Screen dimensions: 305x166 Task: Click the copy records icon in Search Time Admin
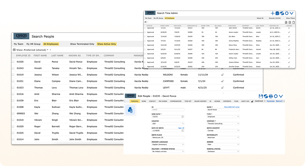click(278, 13)
